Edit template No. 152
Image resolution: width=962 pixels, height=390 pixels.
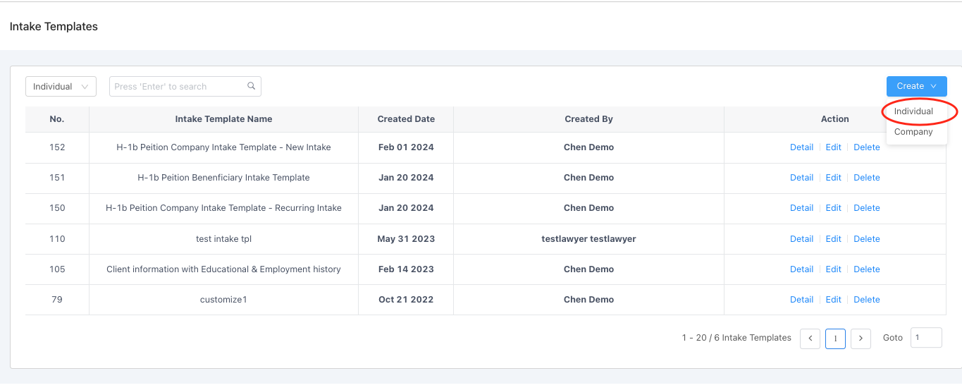click(x=833, y=147)
